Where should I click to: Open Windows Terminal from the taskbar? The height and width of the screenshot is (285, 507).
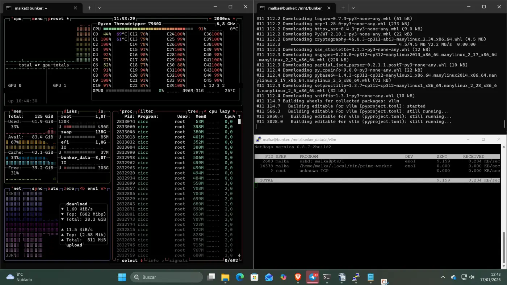pos(327,277)
